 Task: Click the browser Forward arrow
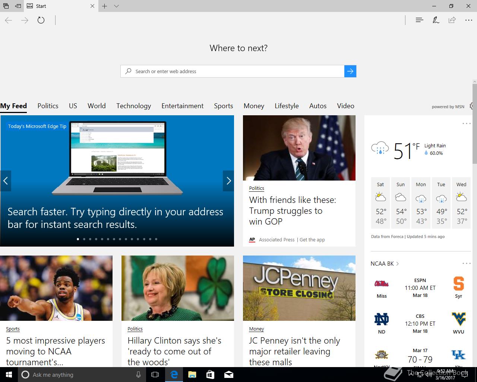[x=25, y=20]
